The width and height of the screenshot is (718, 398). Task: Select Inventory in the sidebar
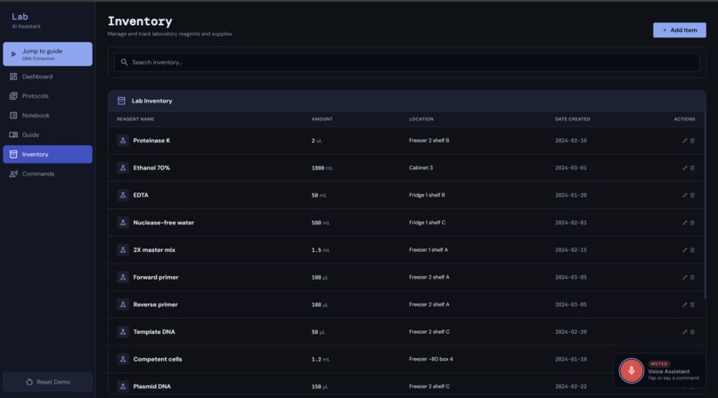tap(47, 154)
